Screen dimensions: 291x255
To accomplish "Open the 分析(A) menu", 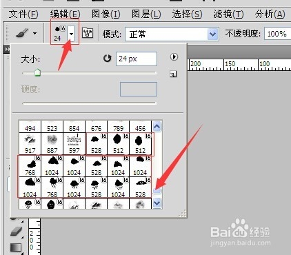I will [270, 14].
